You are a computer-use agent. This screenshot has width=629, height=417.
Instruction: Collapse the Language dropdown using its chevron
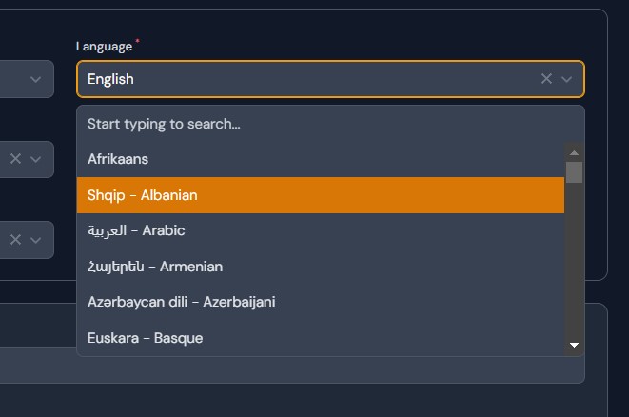[x=567, y=79]
